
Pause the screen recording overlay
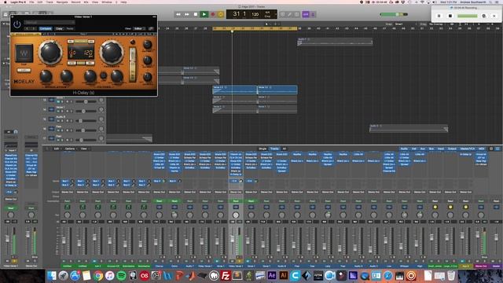coord(439,16)
